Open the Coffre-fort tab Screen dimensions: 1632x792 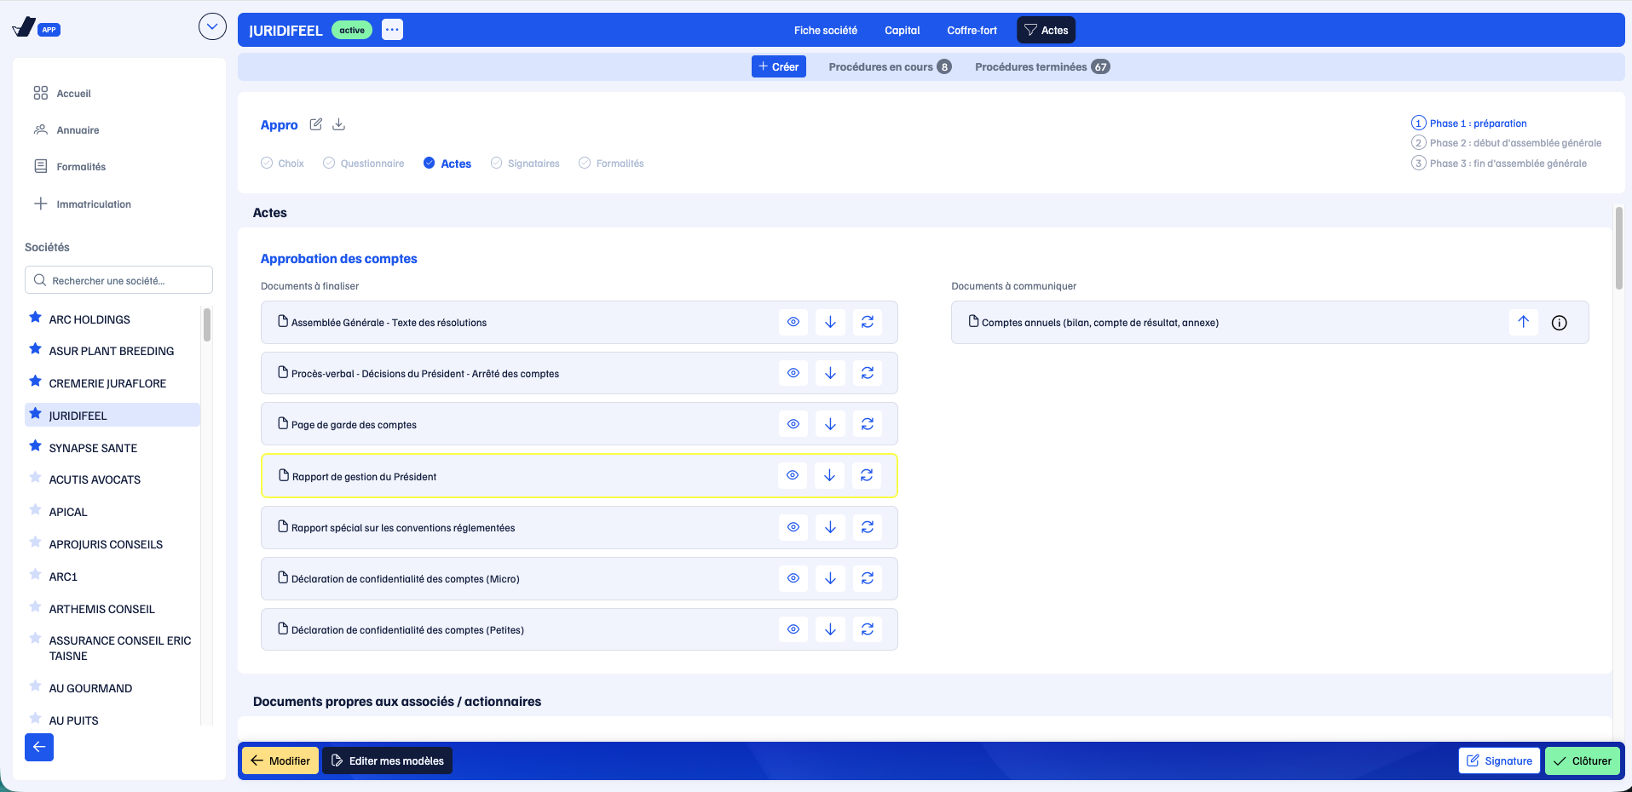click(972, 31)
